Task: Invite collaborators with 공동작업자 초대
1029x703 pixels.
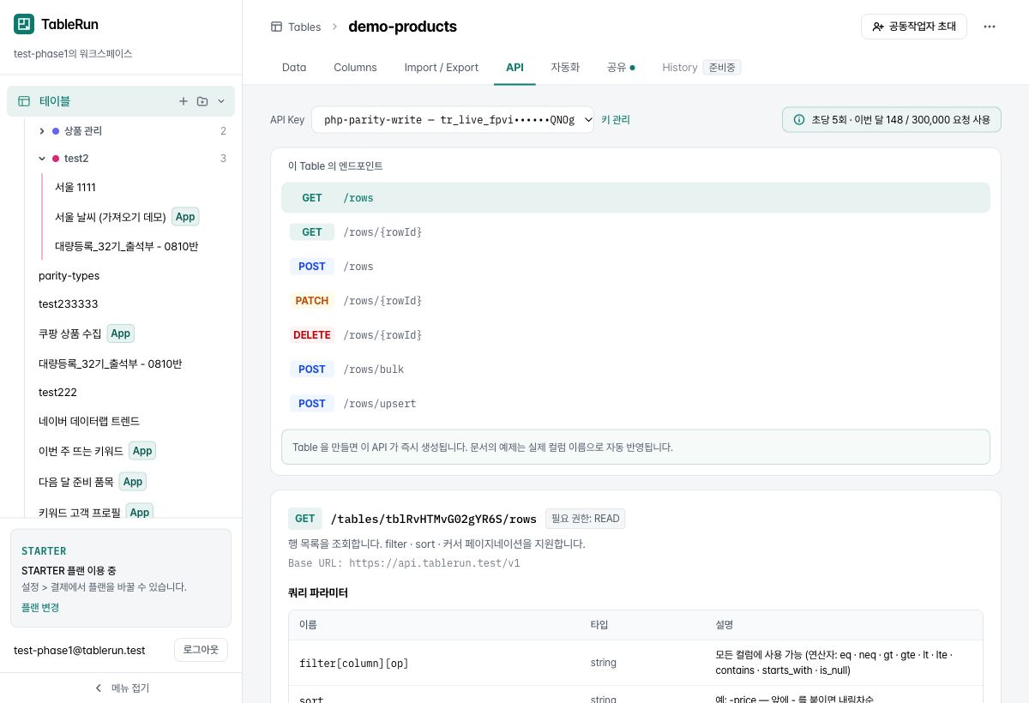Action: (x=914, y=27)
